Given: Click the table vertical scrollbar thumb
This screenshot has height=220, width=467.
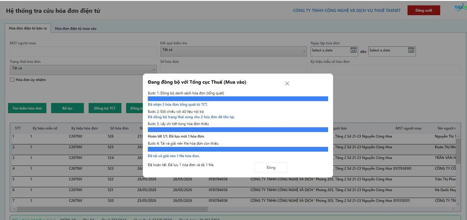Looking at the screenshot, I should 458,151.
